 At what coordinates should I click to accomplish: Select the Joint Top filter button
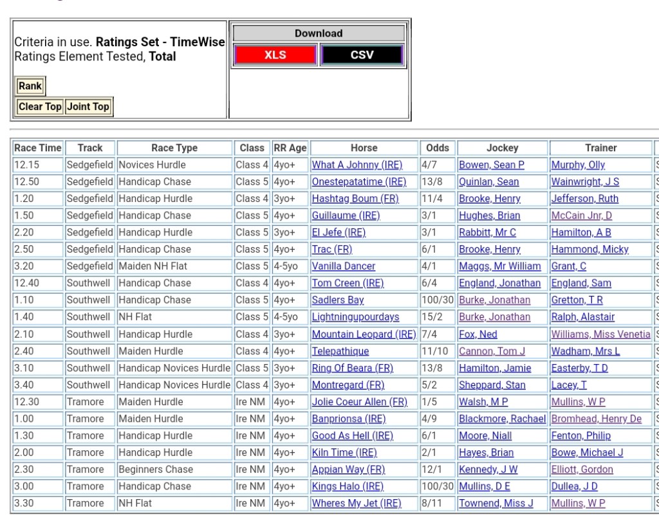88,107
